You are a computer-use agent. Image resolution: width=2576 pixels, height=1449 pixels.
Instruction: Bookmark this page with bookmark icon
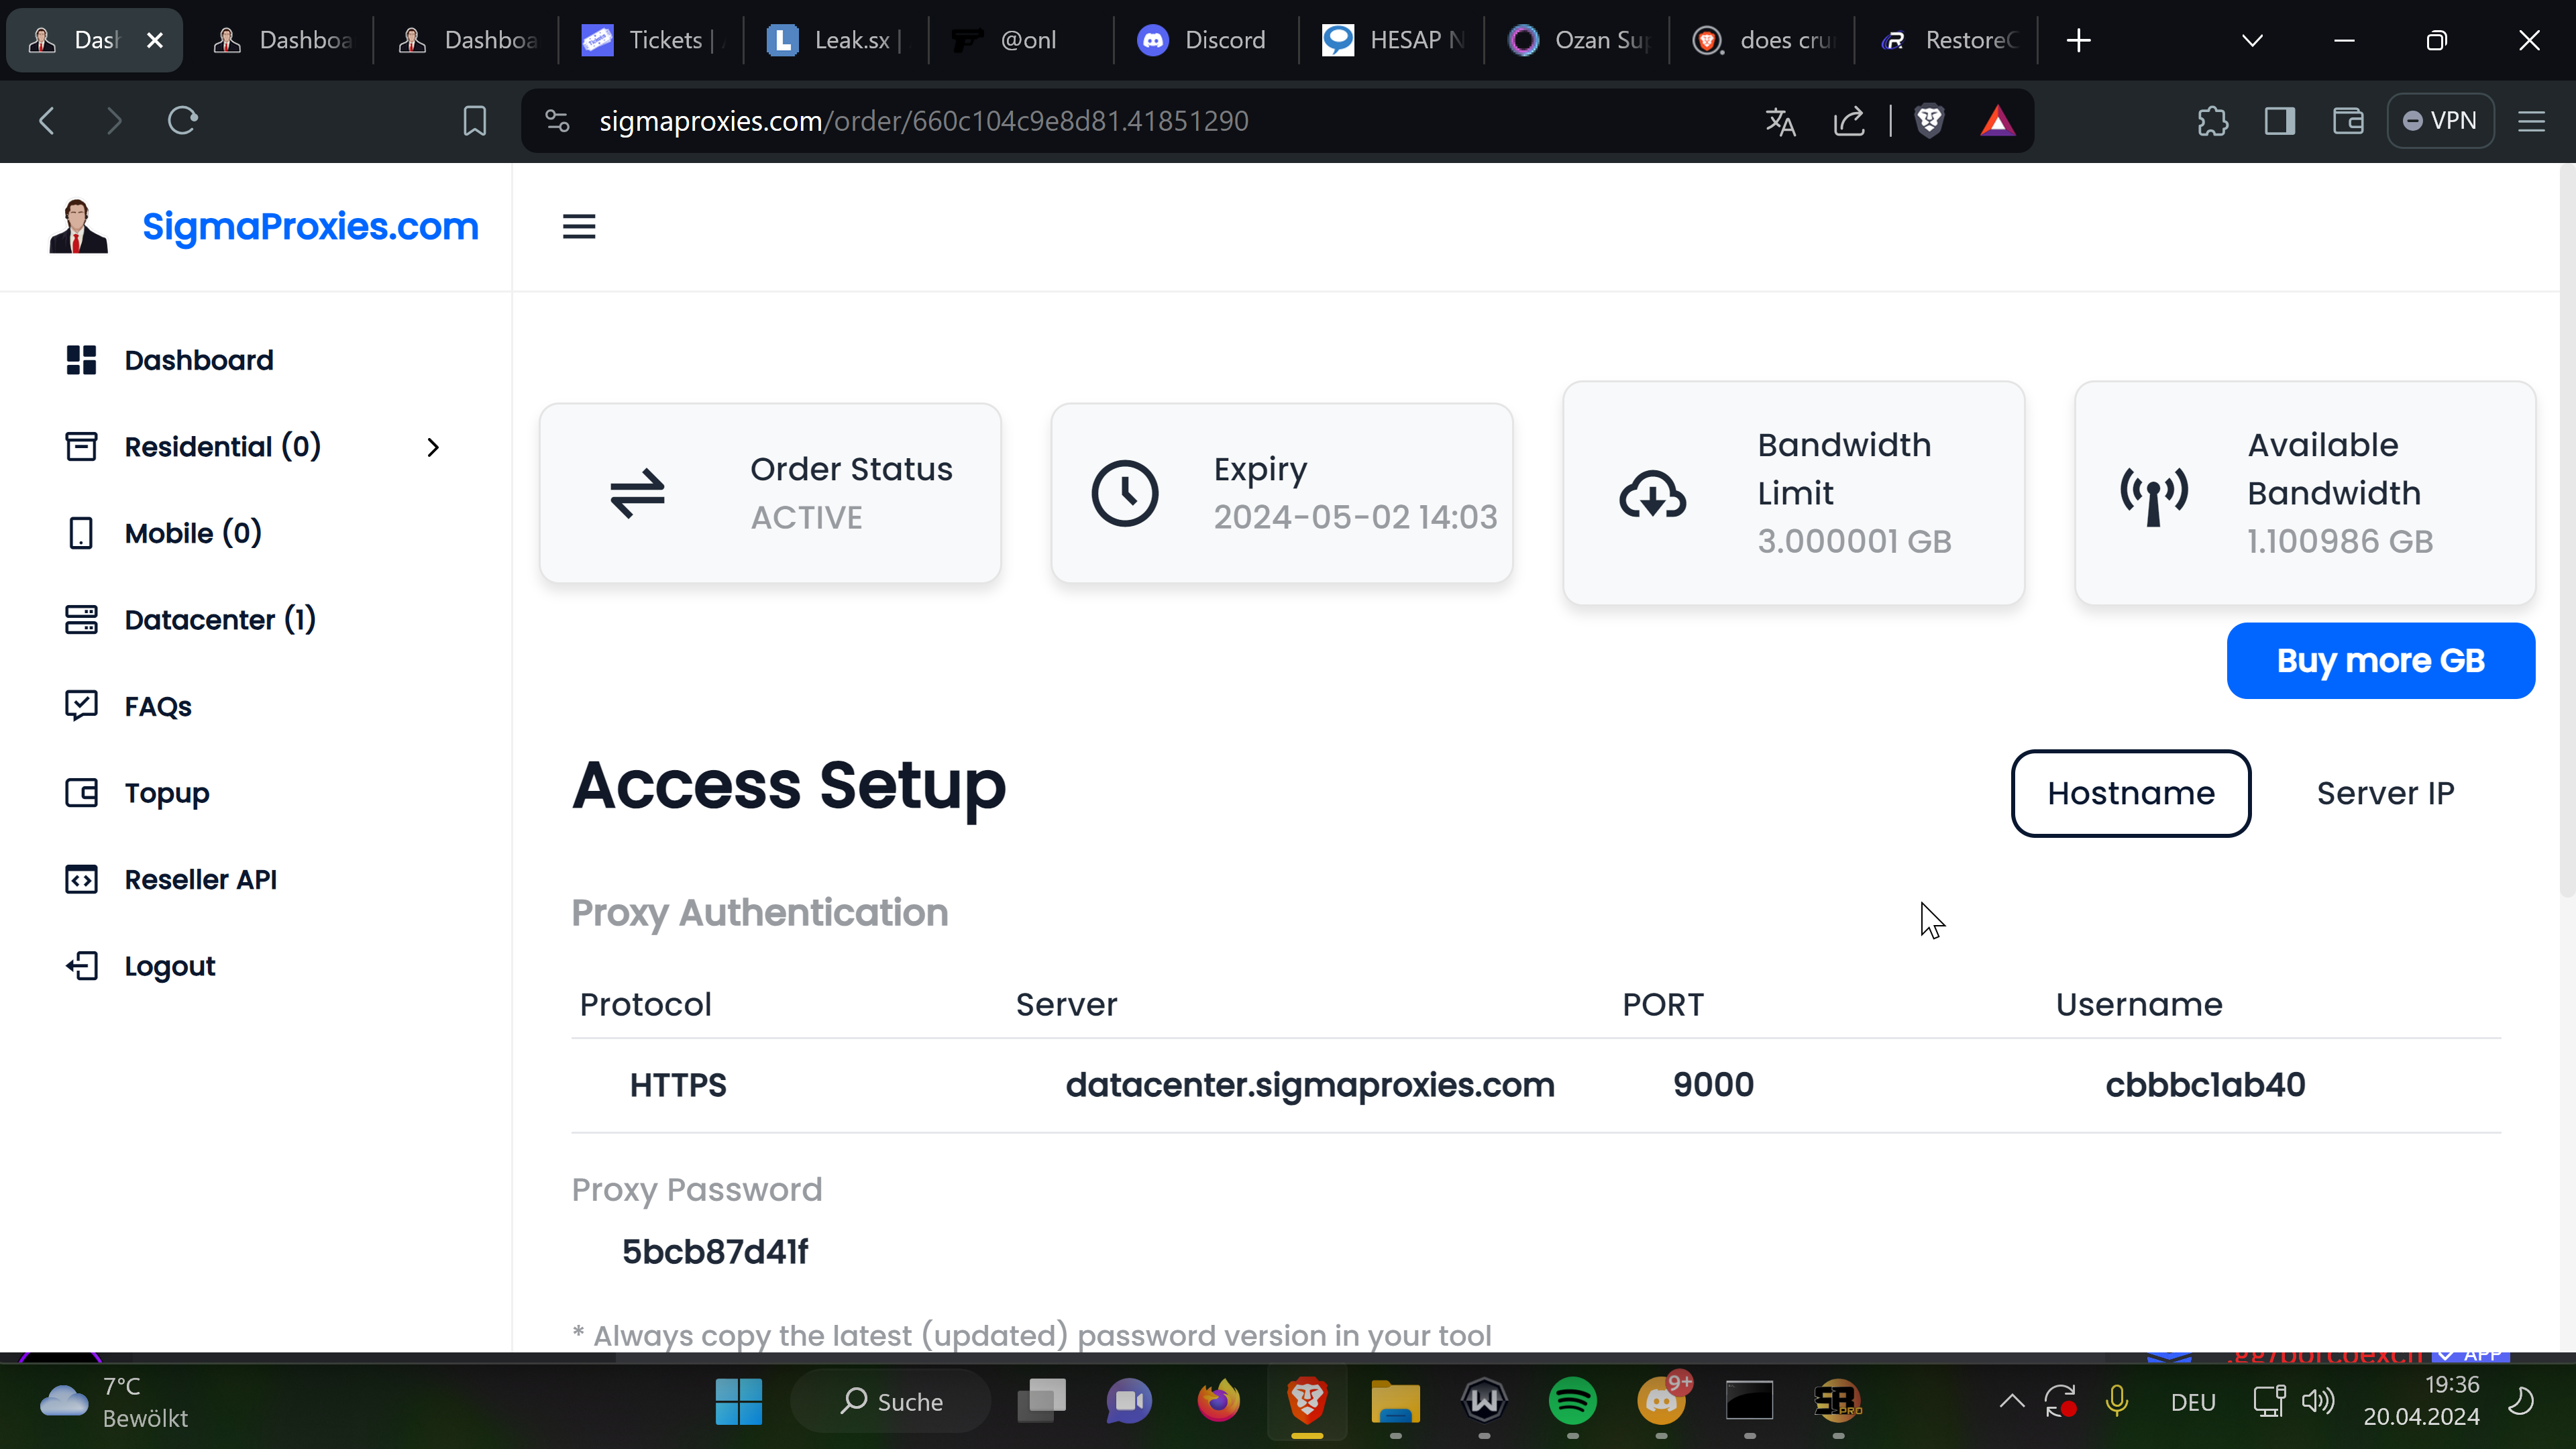pyautogui.click(x=475, y=121)
